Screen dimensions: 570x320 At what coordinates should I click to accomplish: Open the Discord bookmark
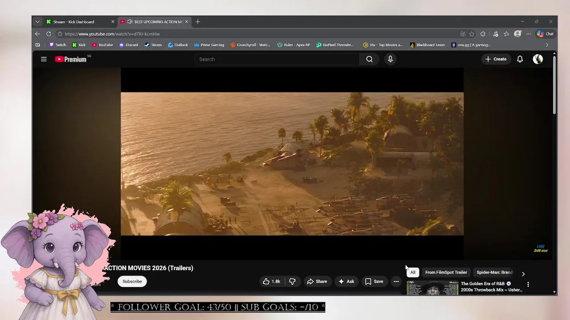(x=129, y=45)
